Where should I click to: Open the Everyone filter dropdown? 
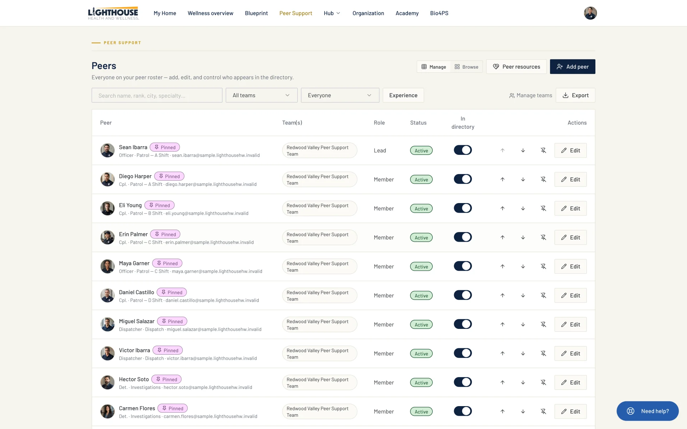point(340,95)
